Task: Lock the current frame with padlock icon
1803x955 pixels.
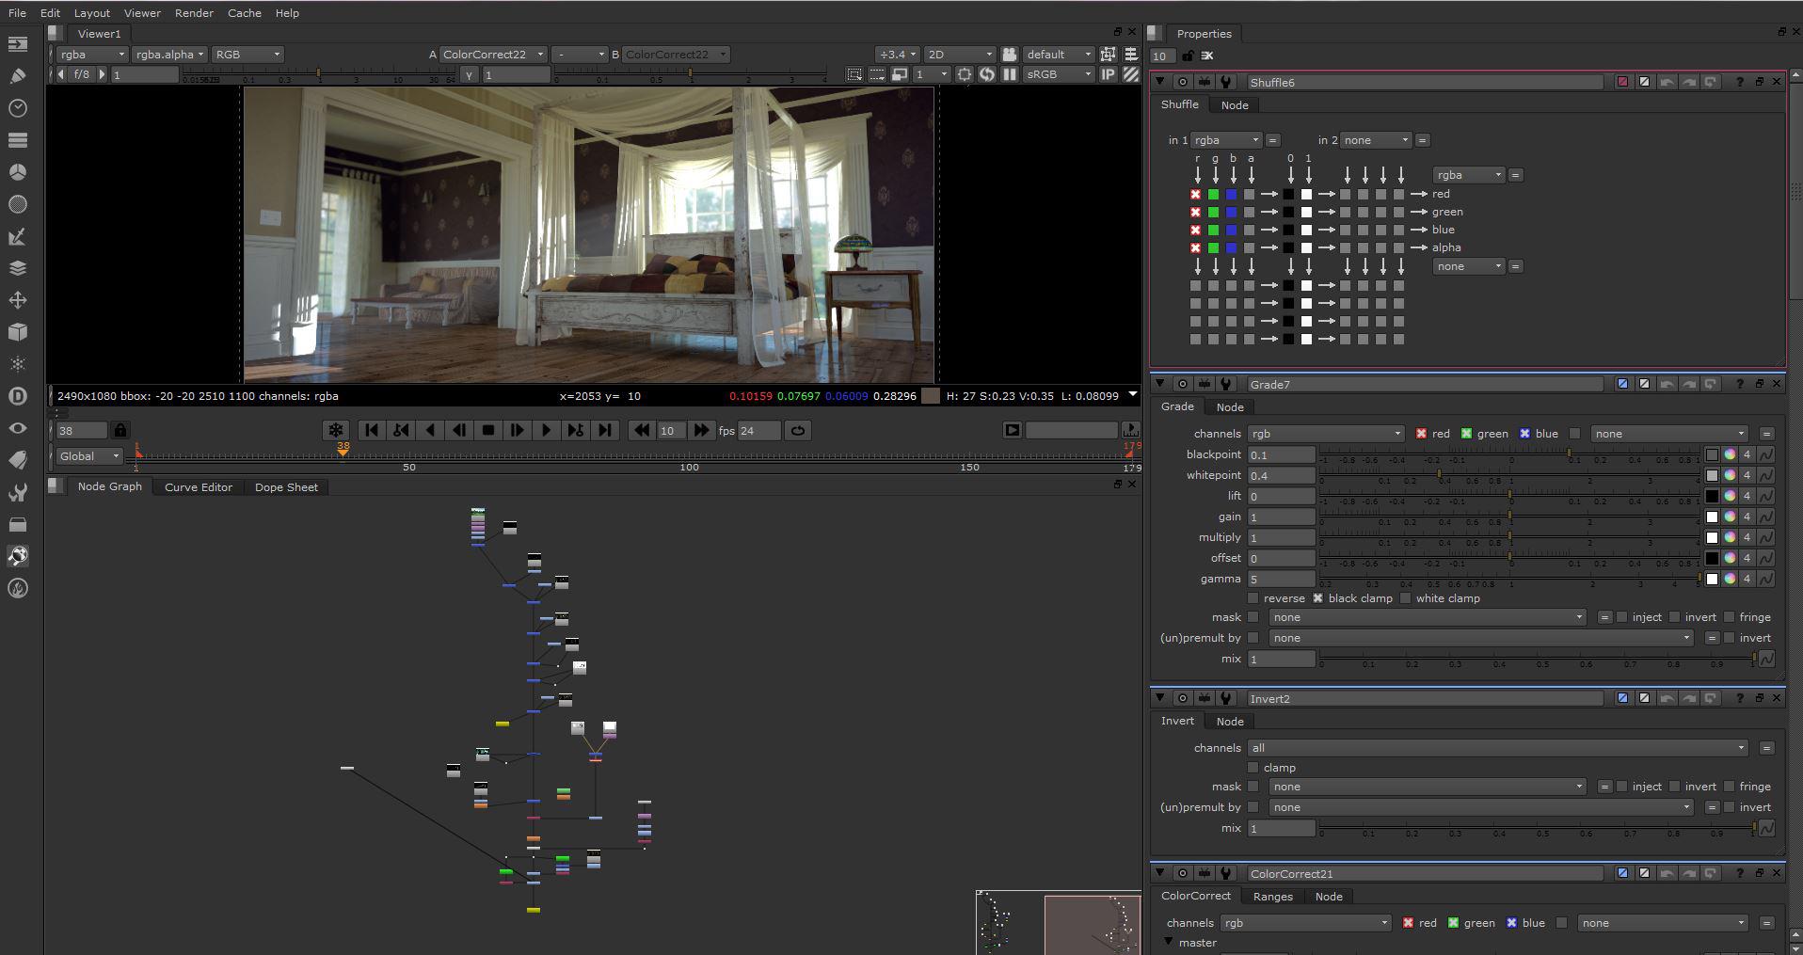Action: click(120, 431)
